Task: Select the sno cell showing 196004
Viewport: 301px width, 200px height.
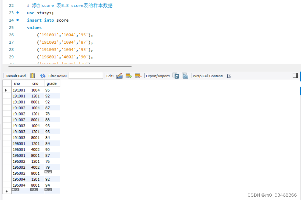Action: (x=19, y=179)
